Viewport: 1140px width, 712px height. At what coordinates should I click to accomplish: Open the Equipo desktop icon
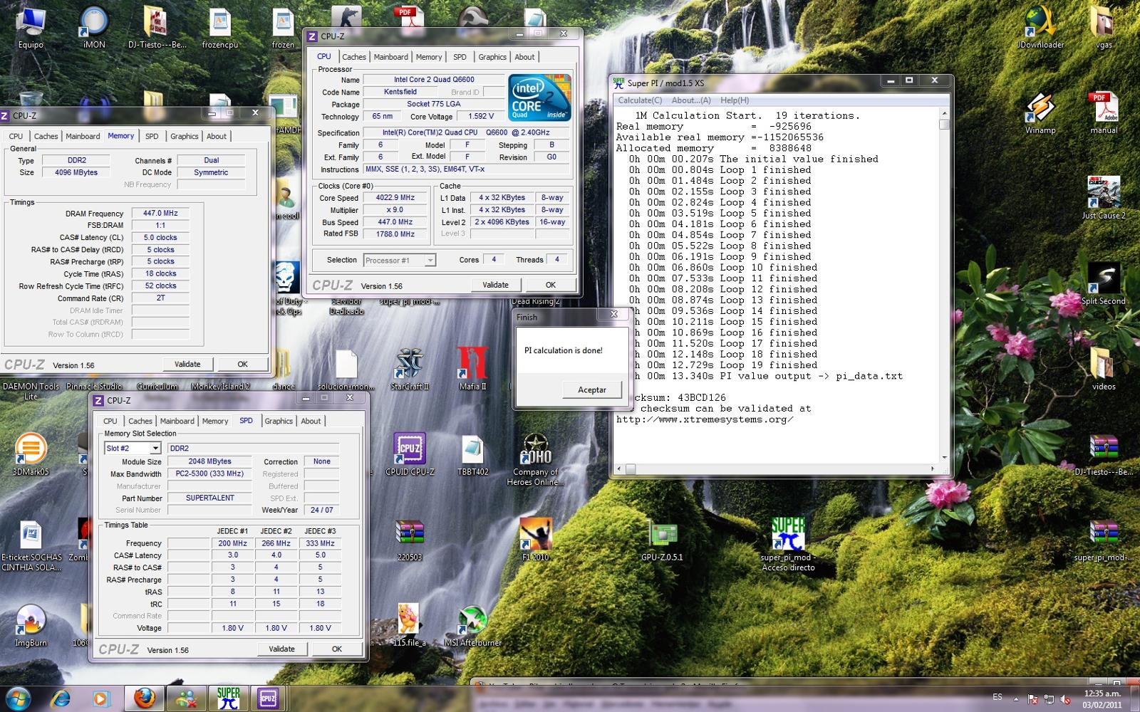(31, 27)
